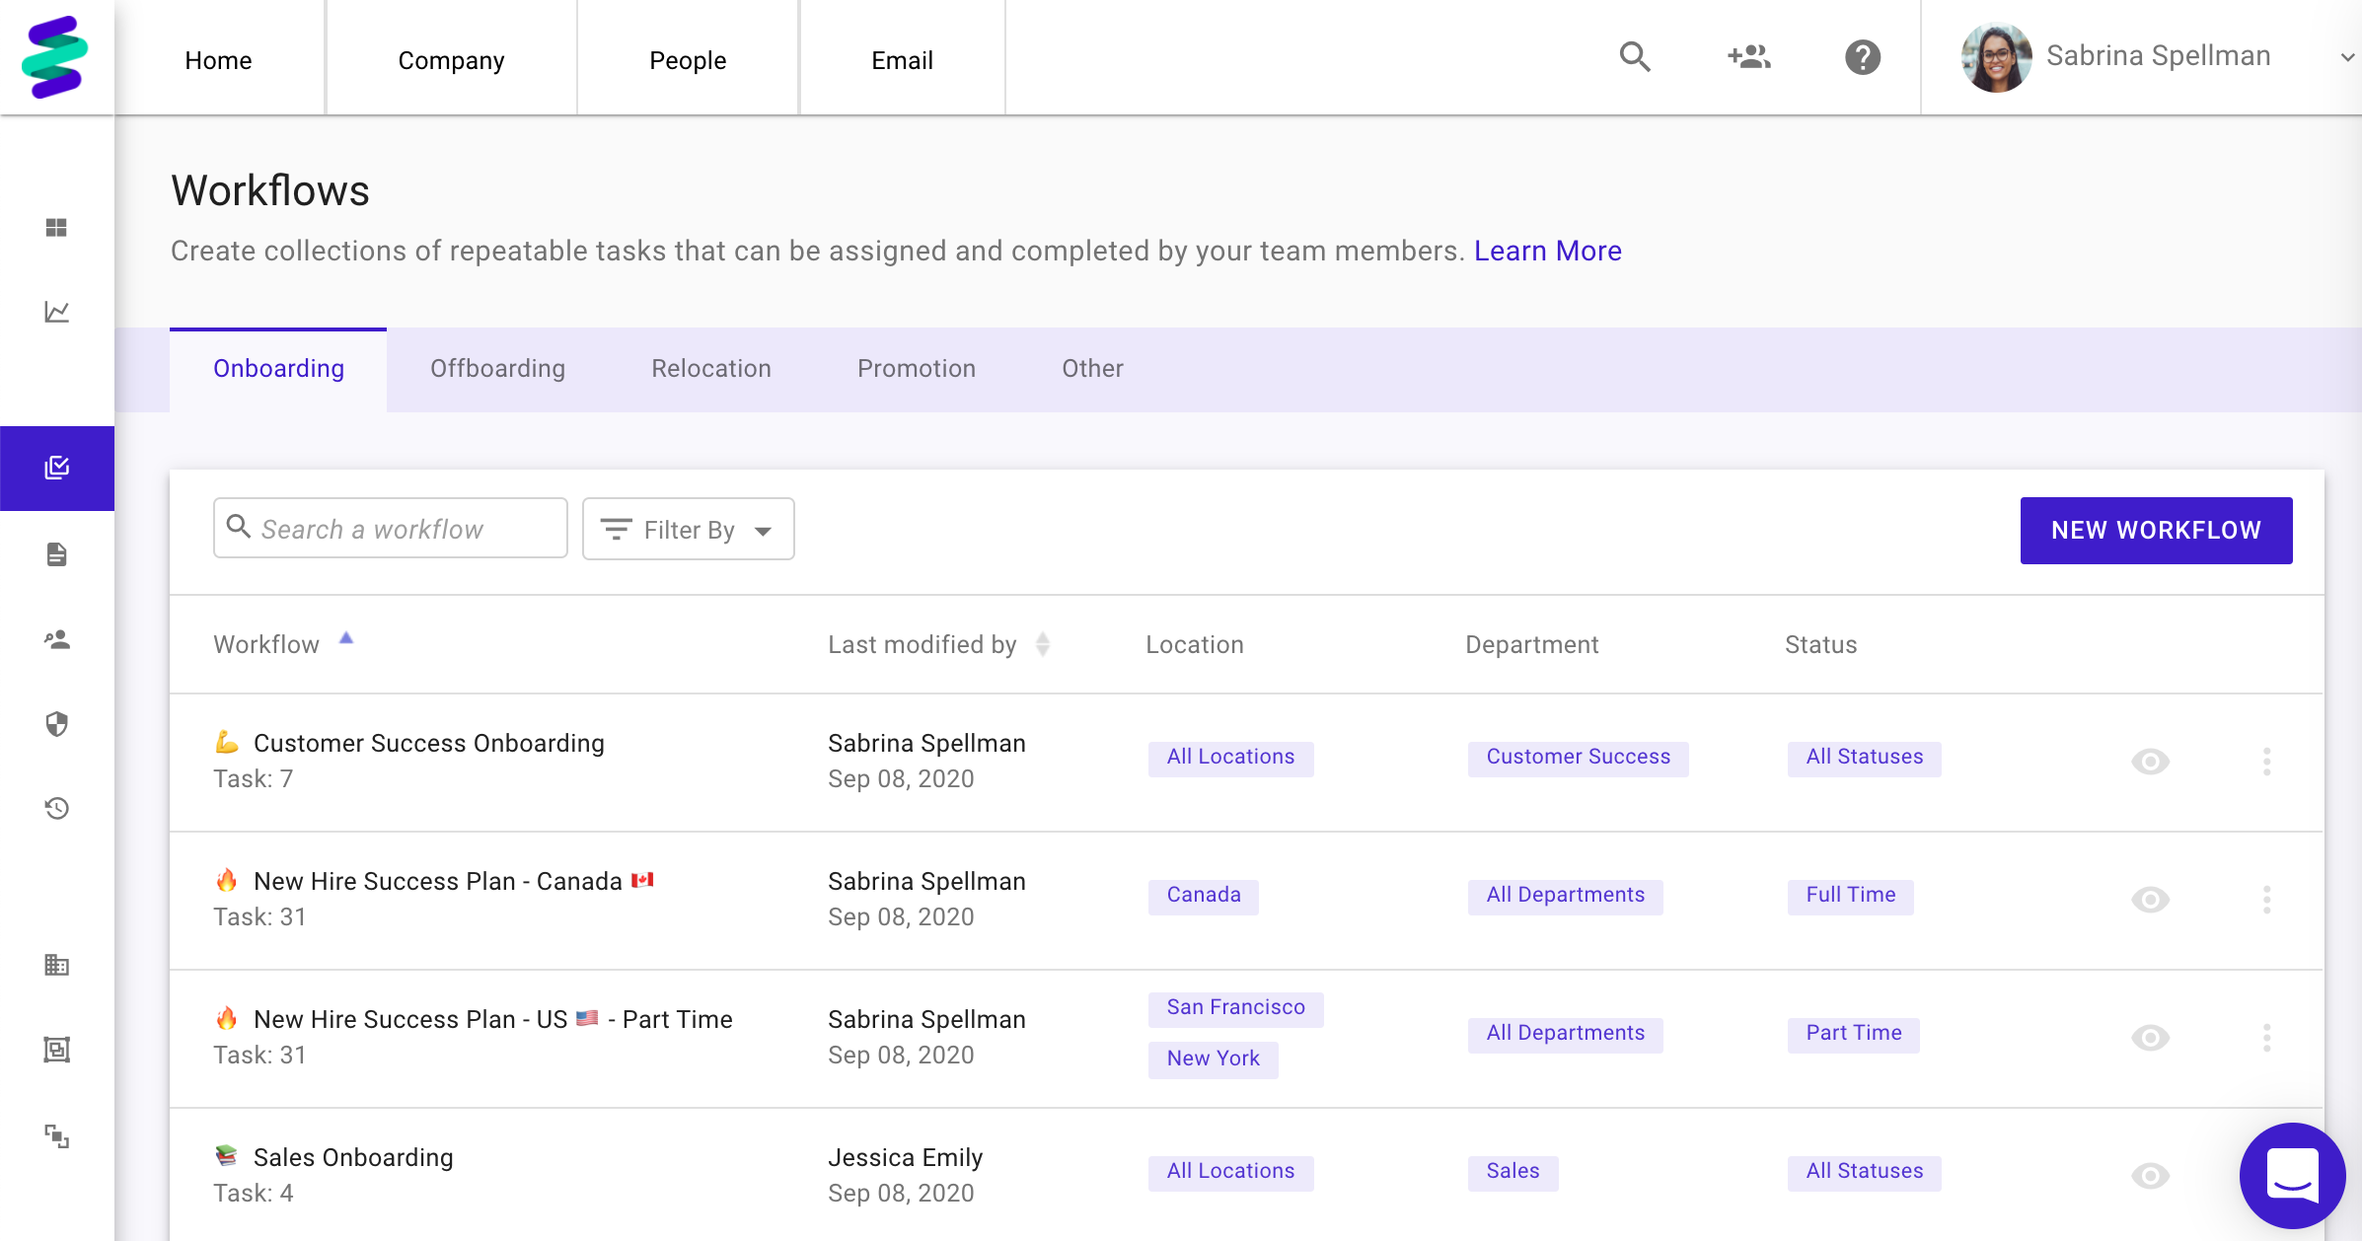Viewport: 2362px width, 1241px height.
Task: Expand Sabrina Spellman account menu chevron
Action: pyautogui.click(x=2347, y=57)
